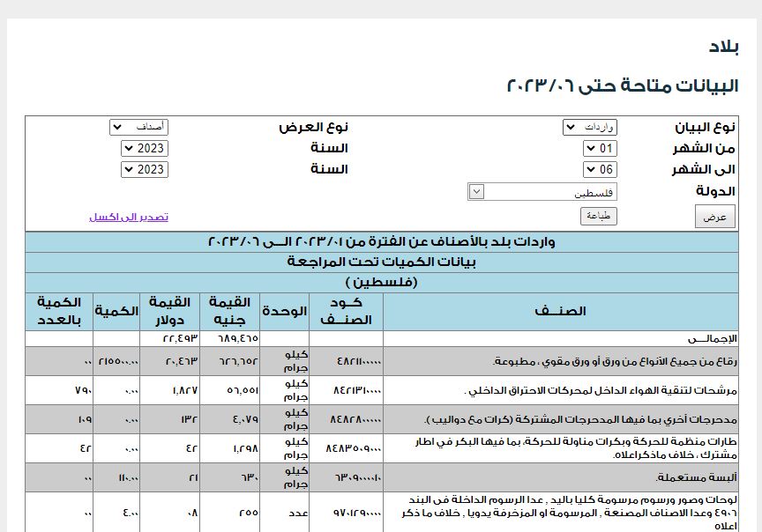
Task: Open the من الشهر month dropdown
Action: (x=600, y=149)
